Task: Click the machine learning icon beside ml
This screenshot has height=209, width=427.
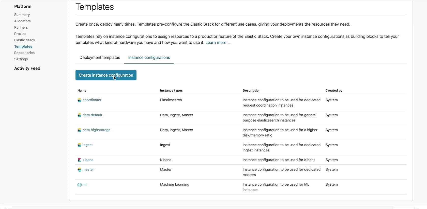Action: (x=79, y=185)
